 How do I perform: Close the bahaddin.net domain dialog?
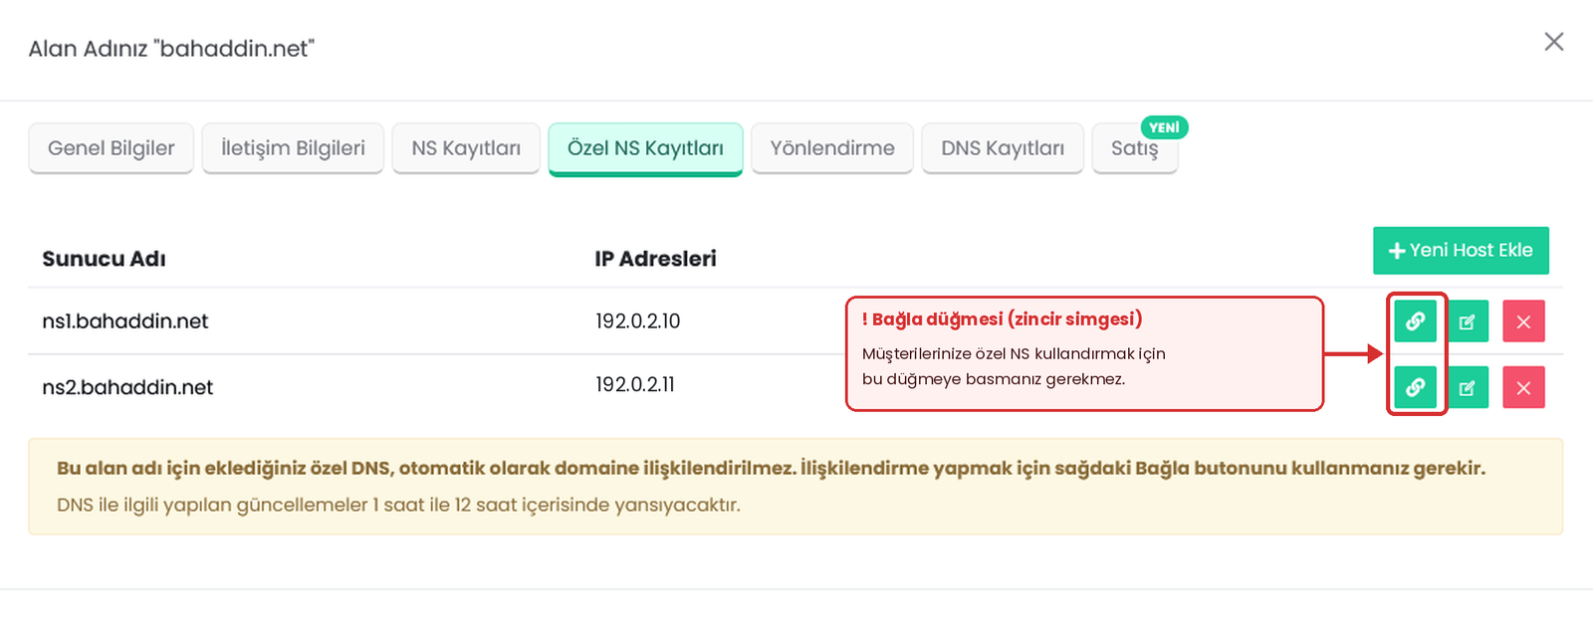(1554, 42)
